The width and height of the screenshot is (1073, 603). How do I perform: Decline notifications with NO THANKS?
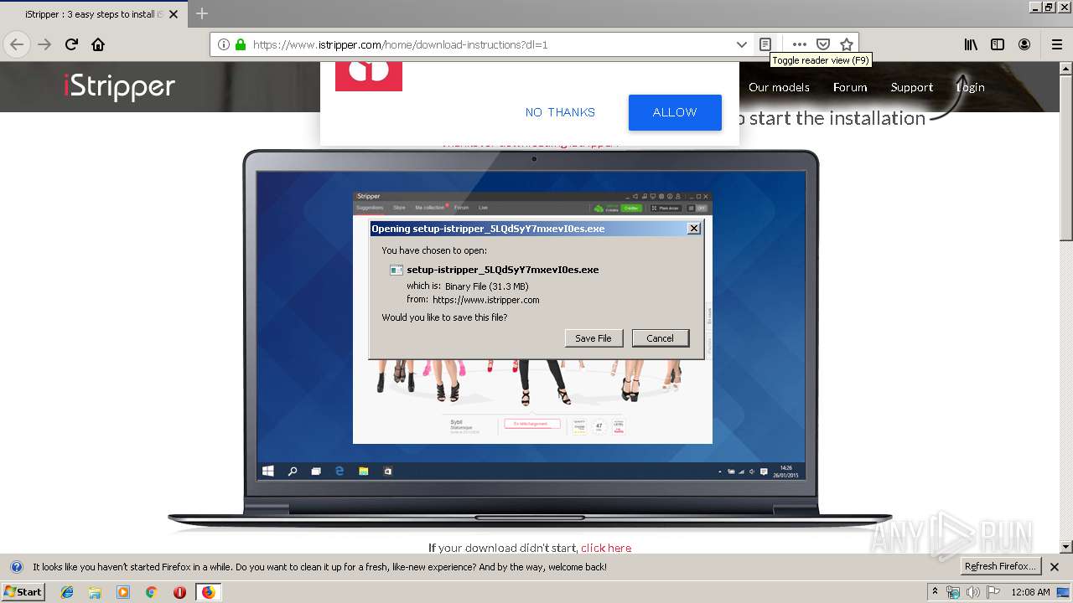[560, 112]
